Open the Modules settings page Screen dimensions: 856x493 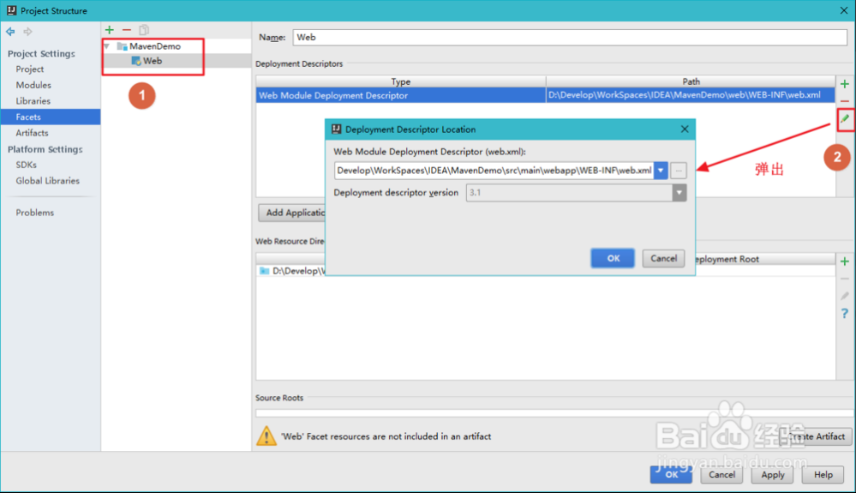click(33, 85)
